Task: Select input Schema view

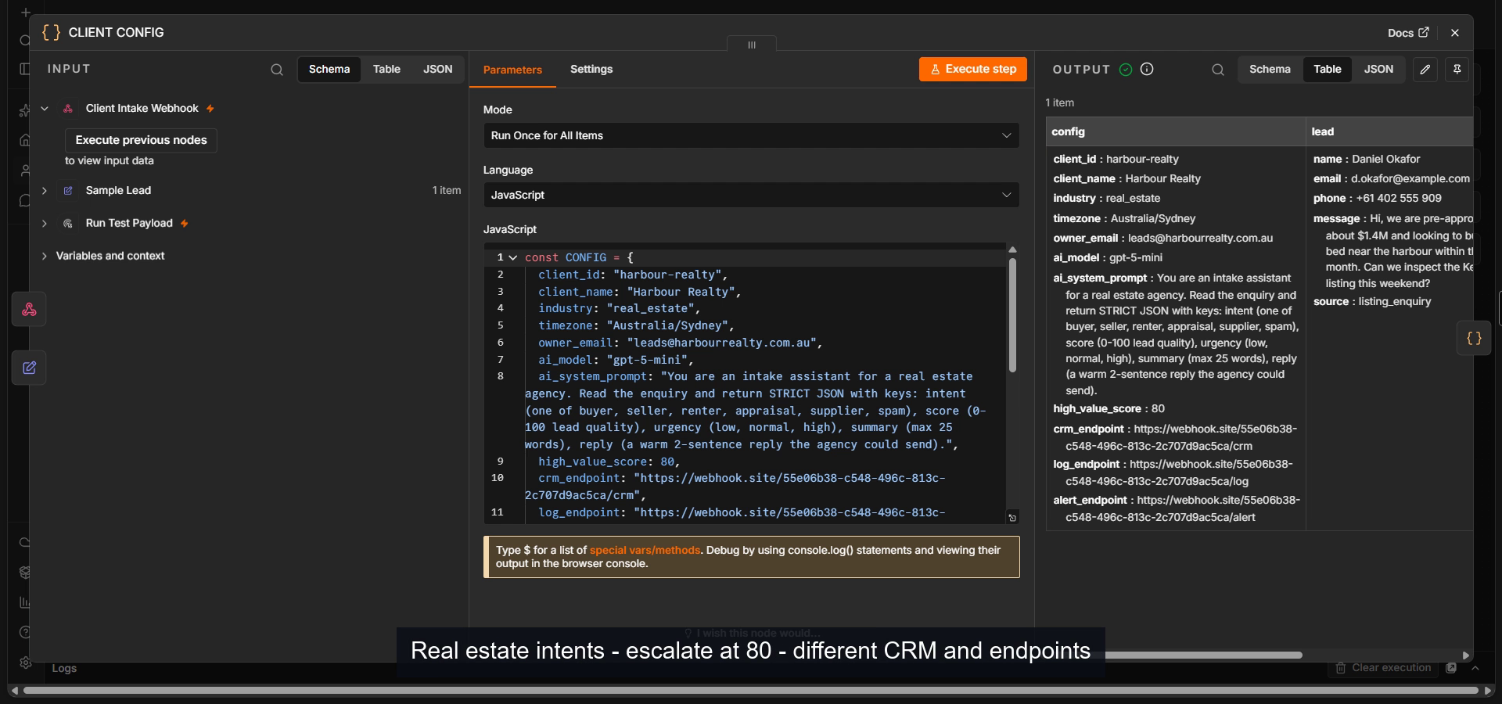Action: tap(329, 69)
